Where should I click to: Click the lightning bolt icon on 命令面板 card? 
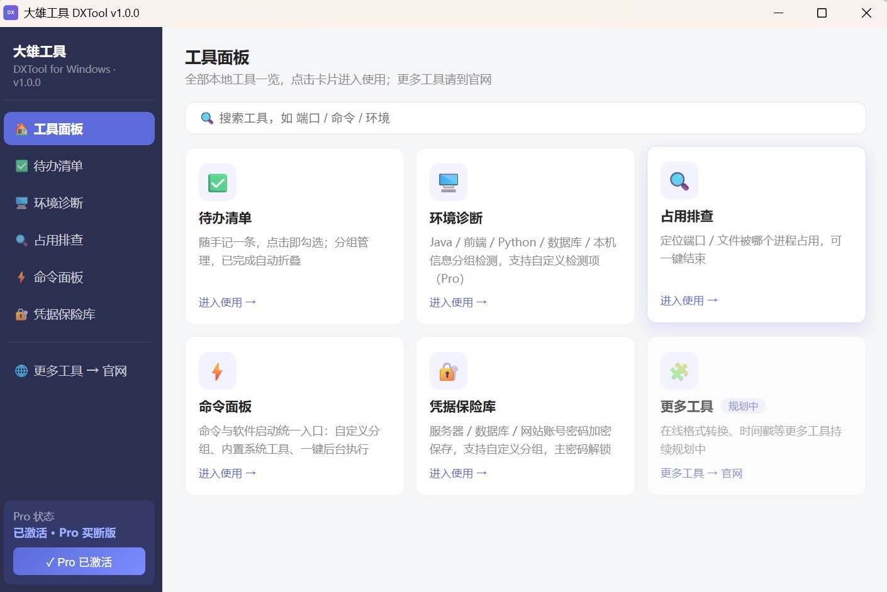click(218, 371)
